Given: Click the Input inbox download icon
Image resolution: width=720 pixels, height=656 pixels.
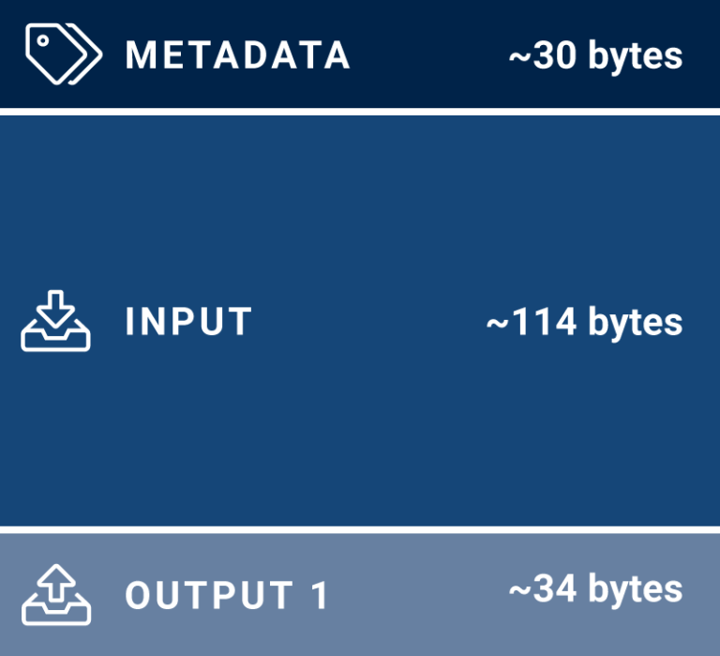Looking at the screenshot, I should point(56,322).
